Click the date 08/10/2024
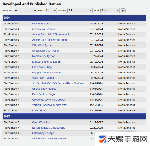This screenshot has width=150, height=146. pos(96,62)
